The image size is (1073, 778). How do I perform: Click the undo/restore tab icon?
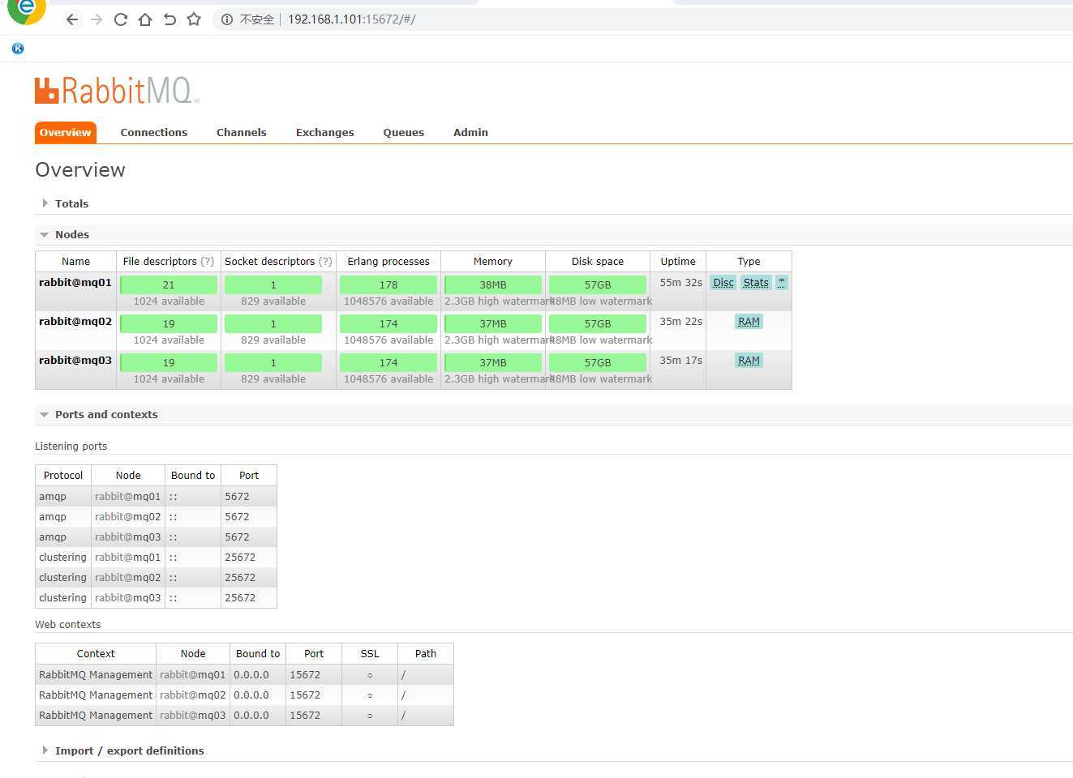point(170,19)
